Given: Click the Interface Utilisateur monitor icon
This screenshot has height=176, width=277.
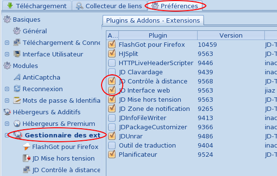Looking at the screenshot, I should pyautogui.click(x=17, y=54).
